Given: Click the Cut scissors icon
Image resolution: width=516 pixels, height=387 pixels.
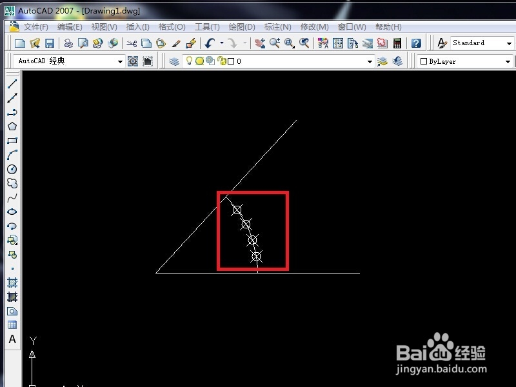Looking at the screenshot, I should [132, 43].
